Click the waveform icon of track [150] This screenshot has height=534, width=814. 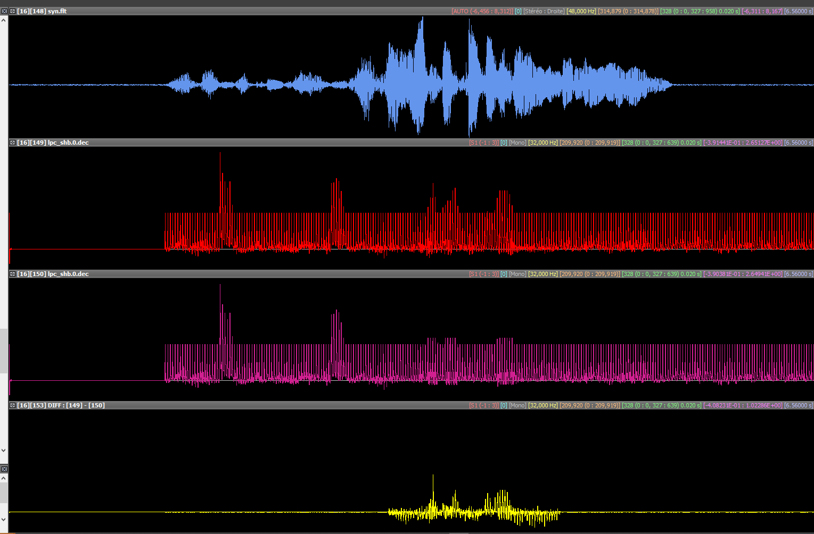coord(12,274)
